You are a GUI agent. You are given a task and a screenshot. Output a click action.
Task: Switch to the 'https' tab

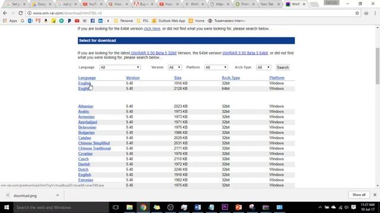pos(219,4)
